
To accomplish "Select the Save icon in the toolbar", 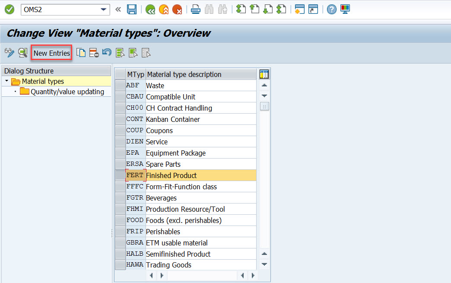I will (132, 9).
